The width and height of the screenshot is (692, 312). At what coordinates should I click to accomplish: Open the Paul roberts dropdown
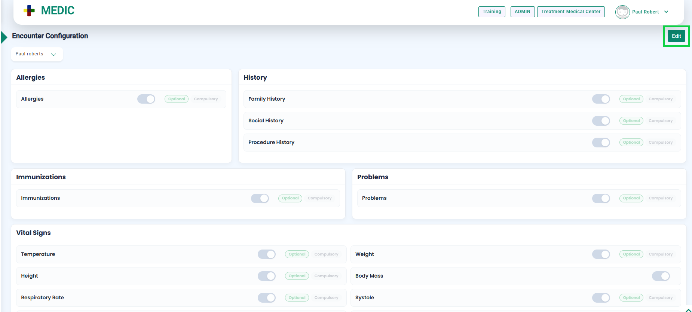point(37,54)
